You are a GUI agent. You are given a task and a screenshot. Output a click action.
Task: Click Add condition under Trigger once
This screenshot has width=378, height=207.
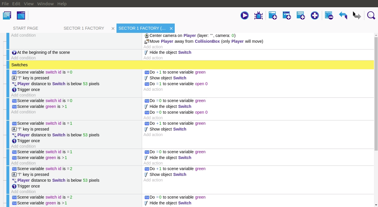tap(23, 95)
